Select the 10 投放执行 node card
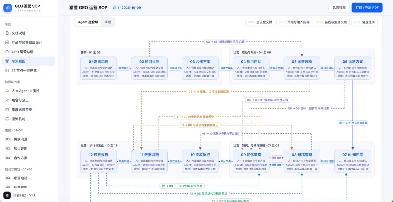 [x=200, y=161]
